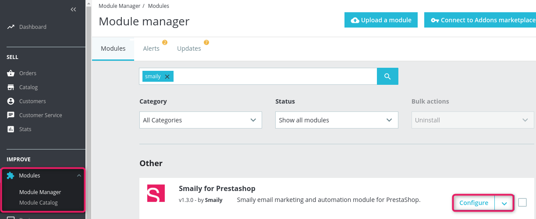Switch to the Alerts tab
Screen dimensions: 536x219
tap(151, 49)
